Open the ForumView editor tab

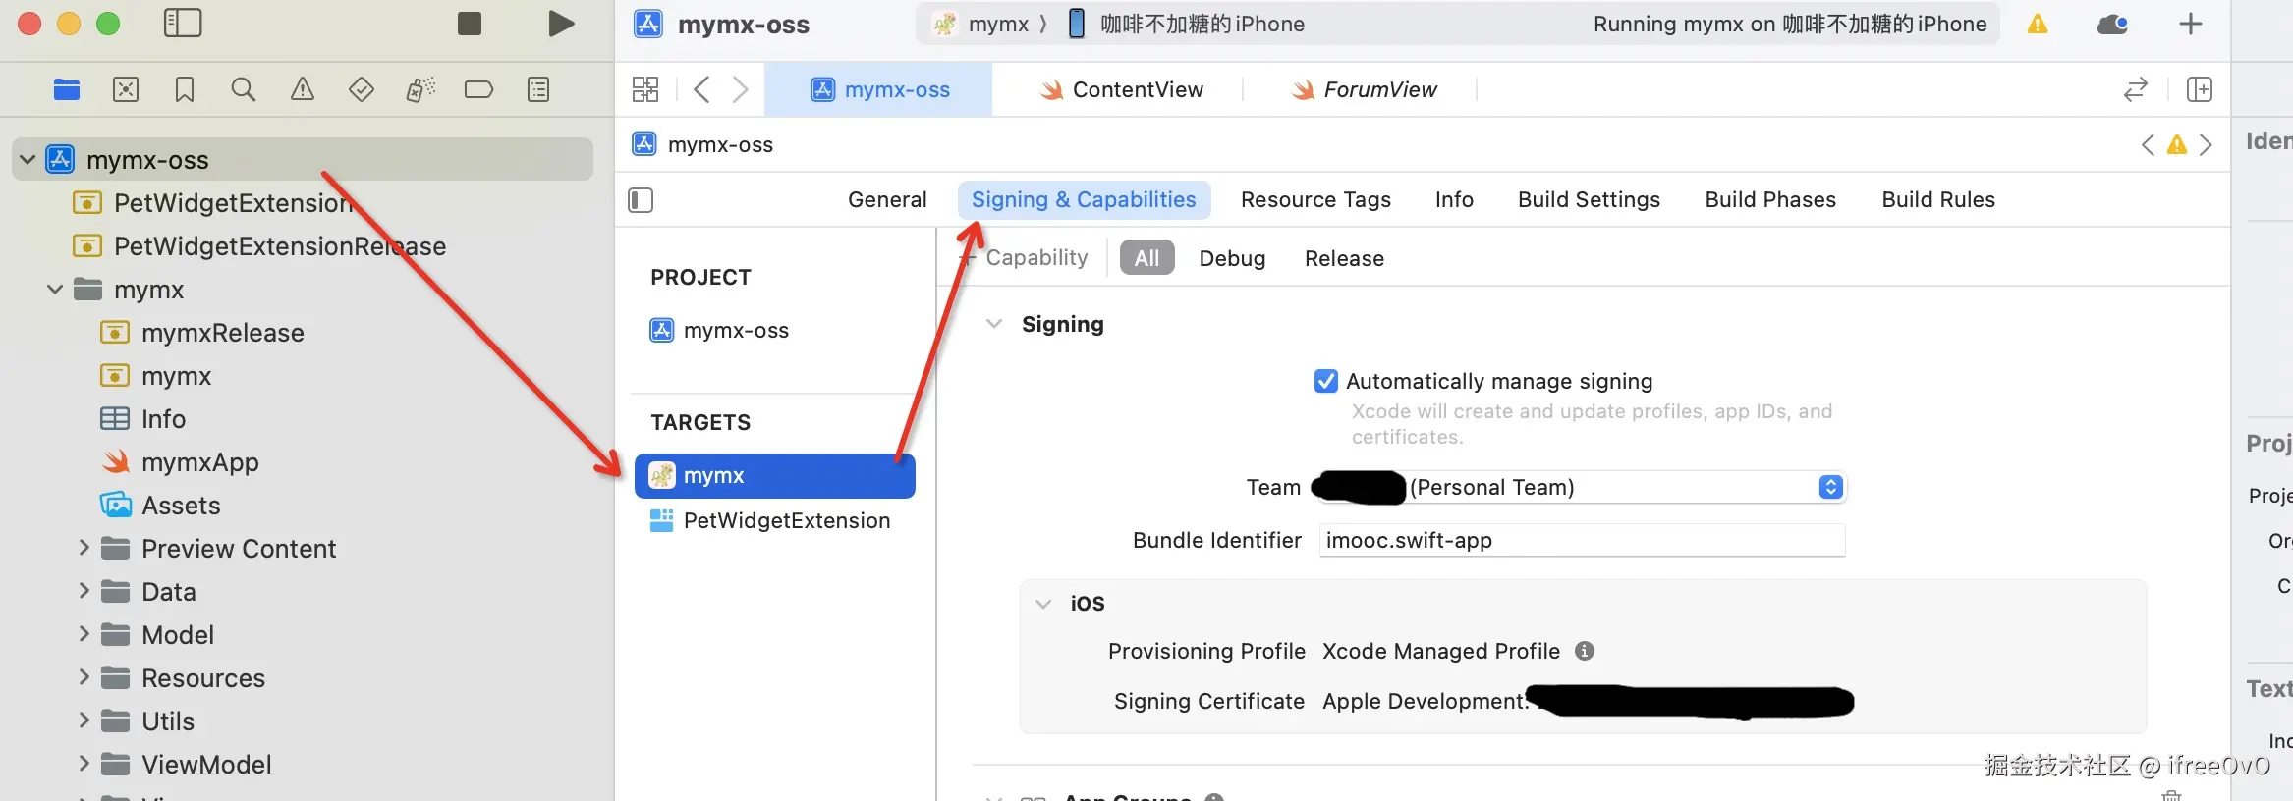1364,90
